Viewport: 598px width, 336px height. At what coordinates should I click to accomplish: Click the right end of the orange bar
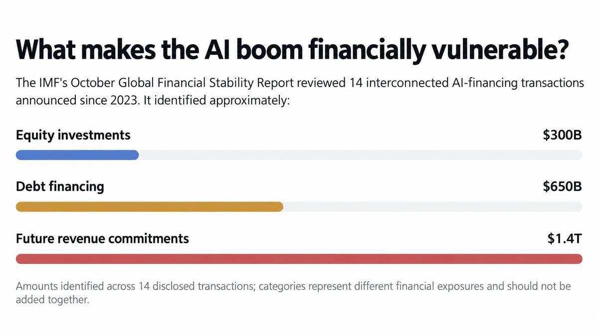point(280,207)
